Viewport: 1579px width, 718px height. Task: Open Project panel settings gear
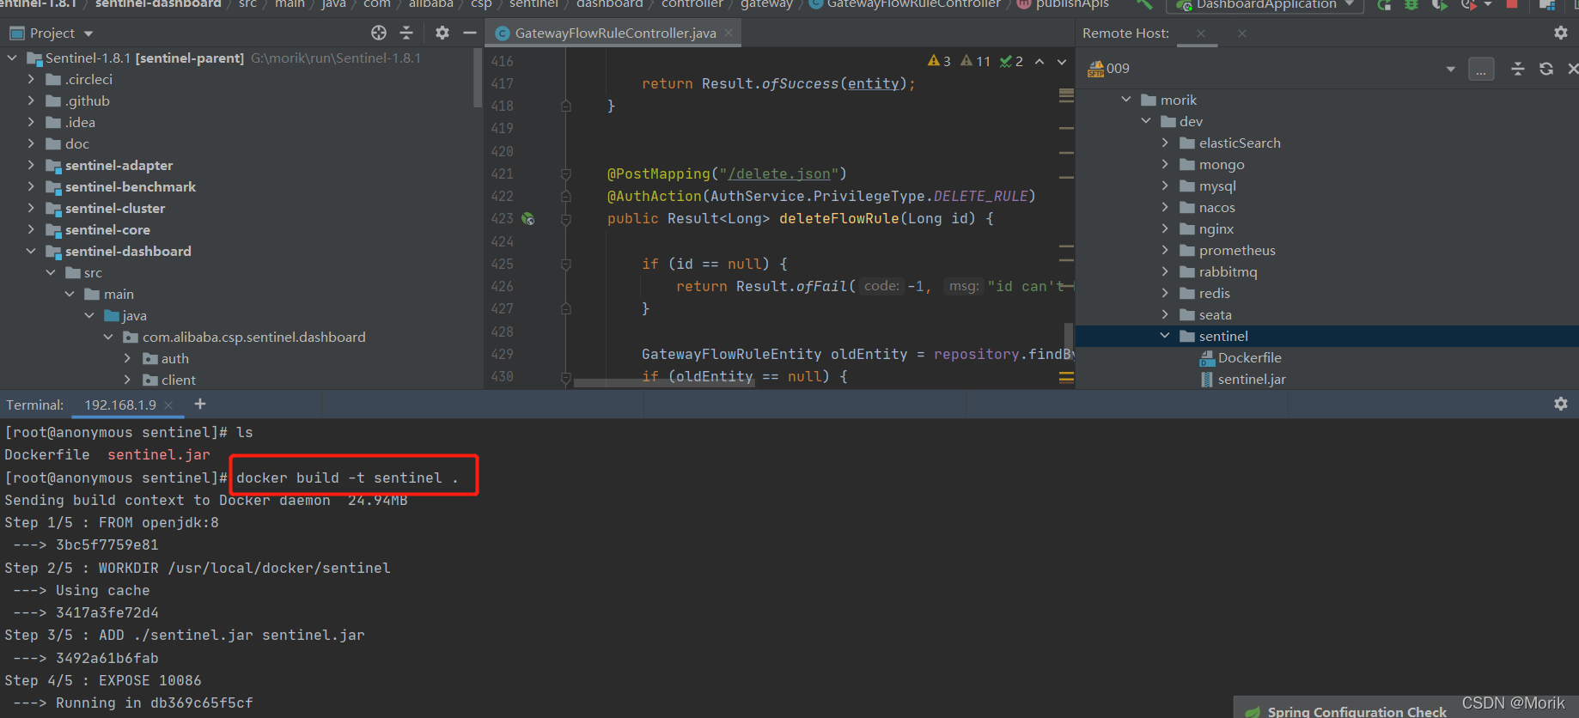[442, 33]
